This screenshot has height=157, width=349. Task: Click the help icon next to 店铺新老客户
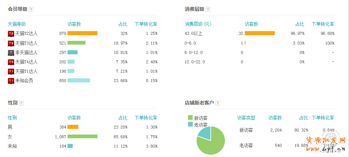tap(217, 103)
